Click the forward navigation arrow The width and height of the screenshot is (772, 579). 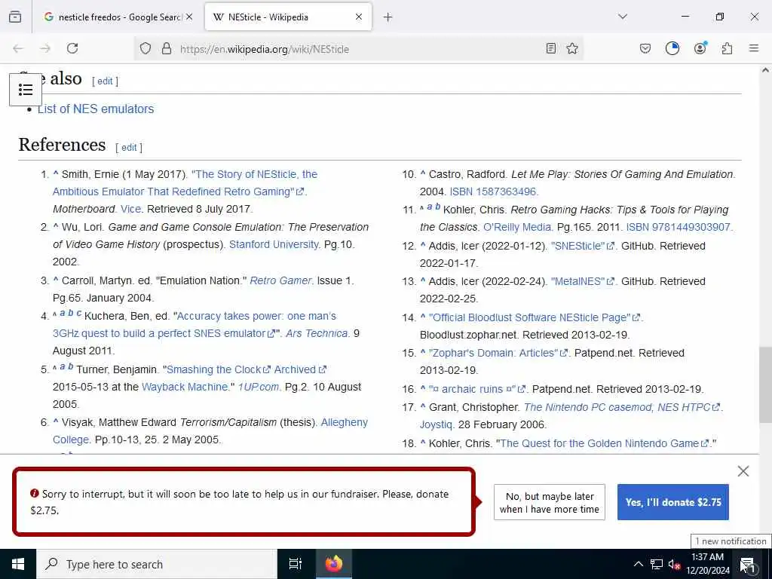point(45,48)
